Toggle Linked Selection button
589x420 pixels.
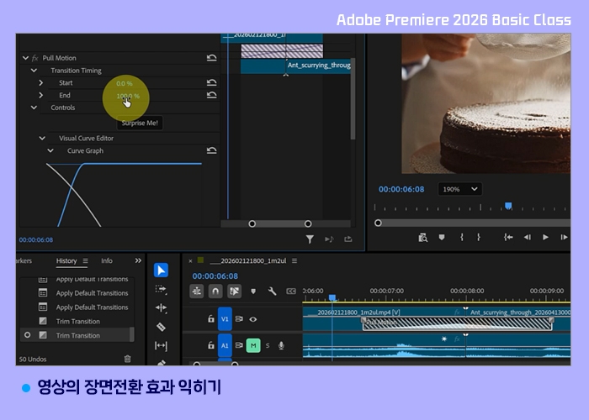234,291
